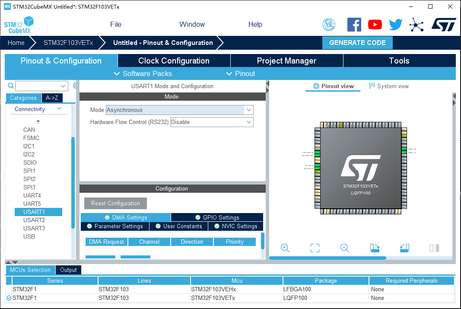Open the Help menu
The width and height of the screenshot is (461, 309).
(x=255, y=24)
